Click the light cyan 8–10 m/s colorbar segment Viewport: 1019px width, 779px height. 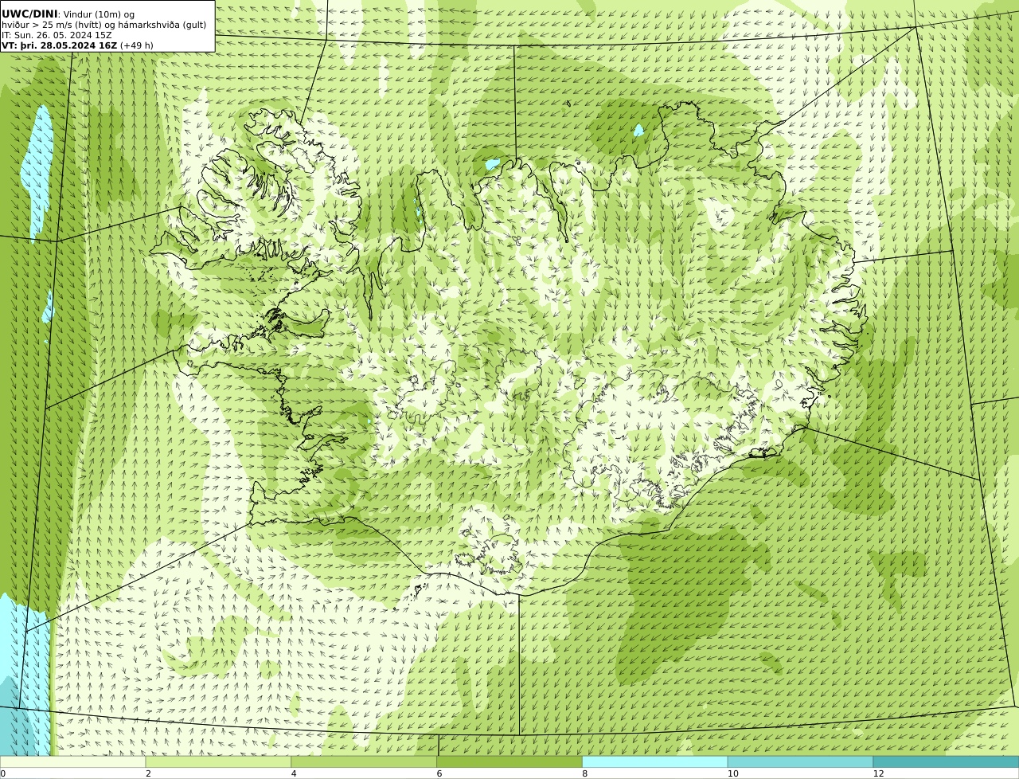pyautogui.click(x=655, y=762)
